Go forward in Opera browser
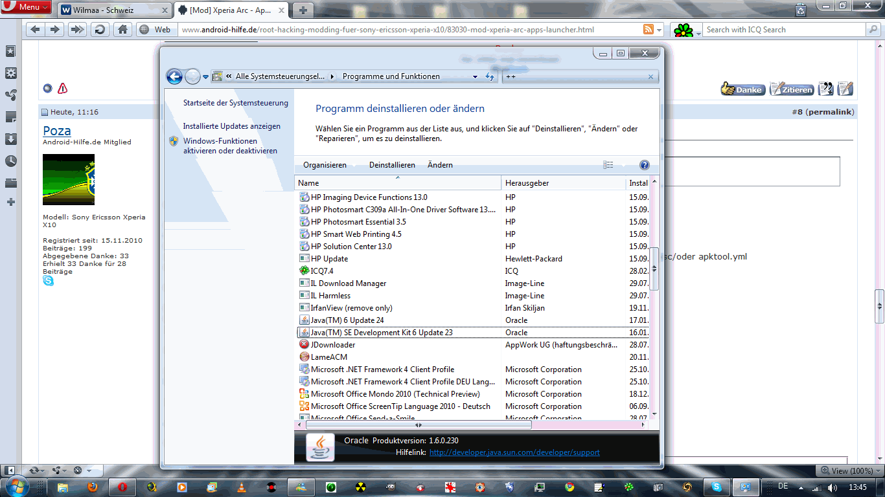885x497 pixels. [55, 29]
